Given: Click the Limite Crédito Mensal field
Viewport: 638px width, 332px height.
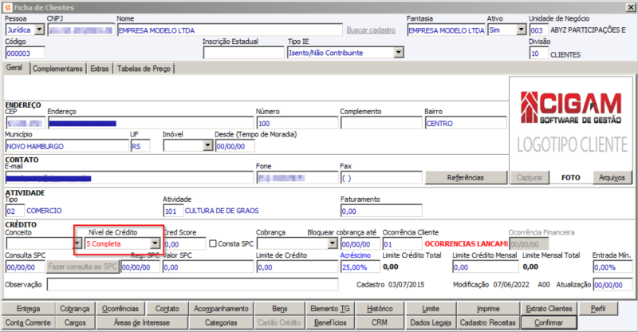Looking at the screenshot, I should 486,267.
